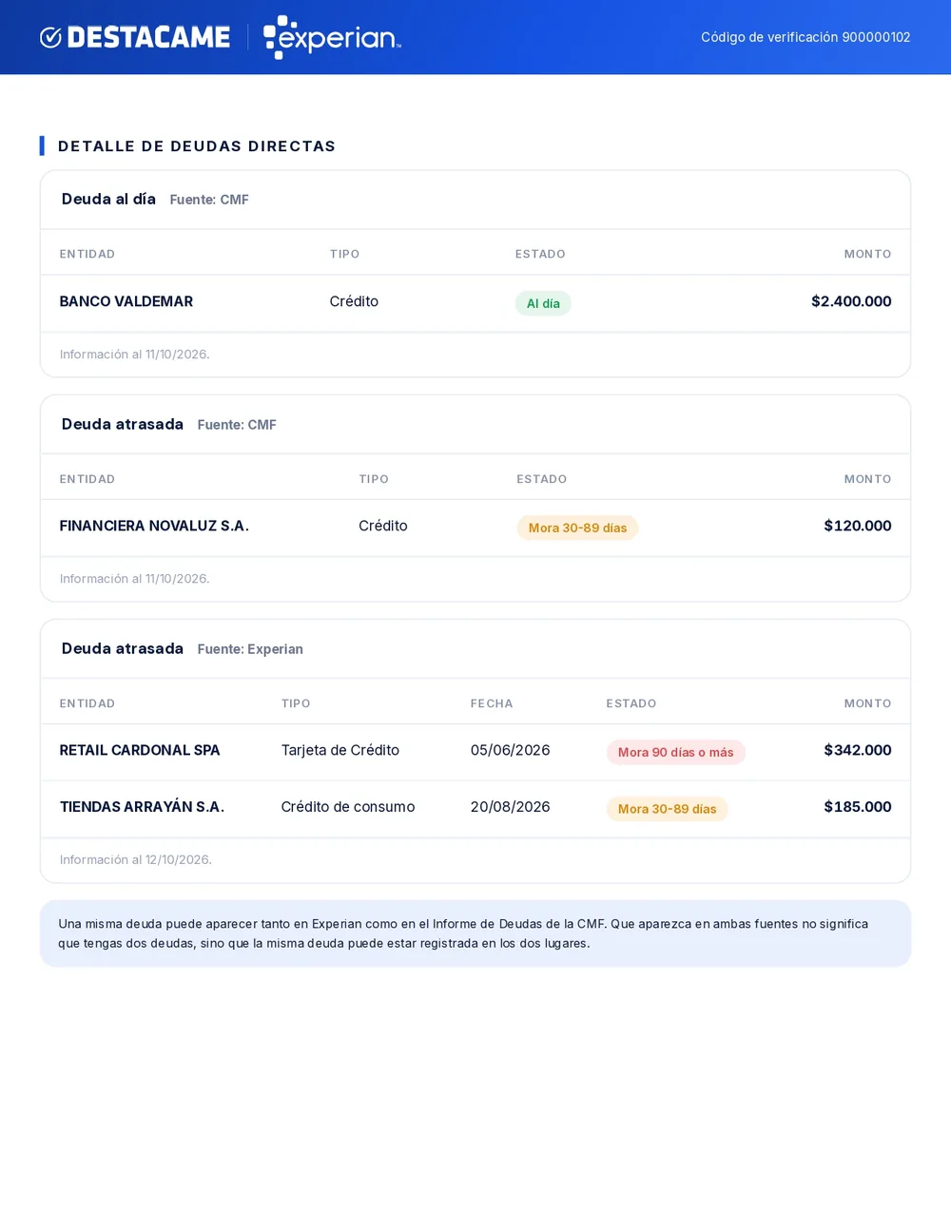Screen dimensions: 951x1230
Task: Select the $342.000 amount
Action: tap(858, 750)
